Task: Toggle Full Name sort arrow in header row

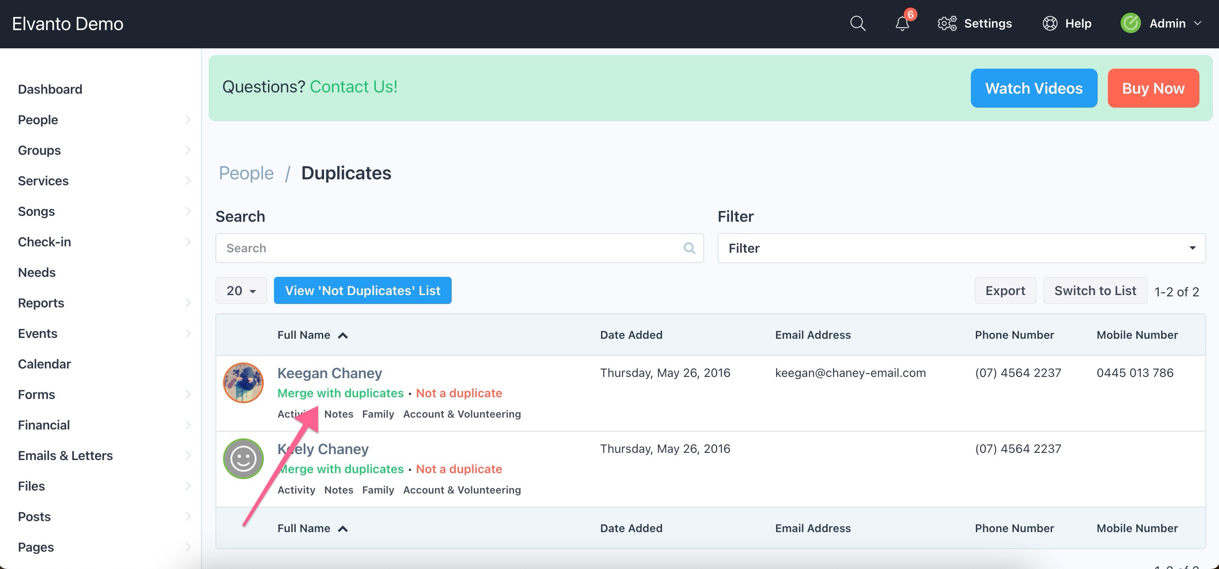Action: pos(343,335)
